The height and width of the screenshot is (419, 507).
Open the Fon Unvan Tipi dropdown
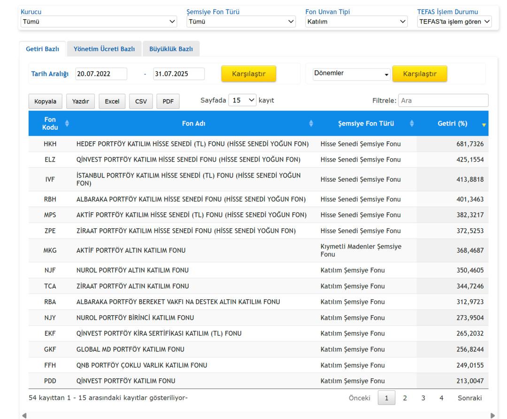(356, 22)
